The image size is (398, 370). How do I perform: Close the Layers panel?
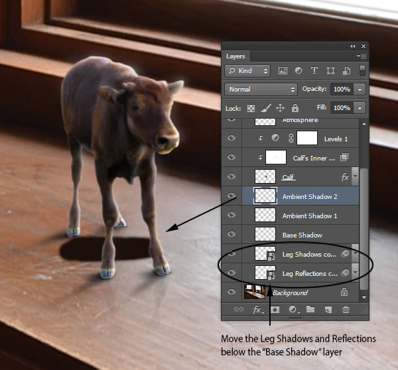364,46
